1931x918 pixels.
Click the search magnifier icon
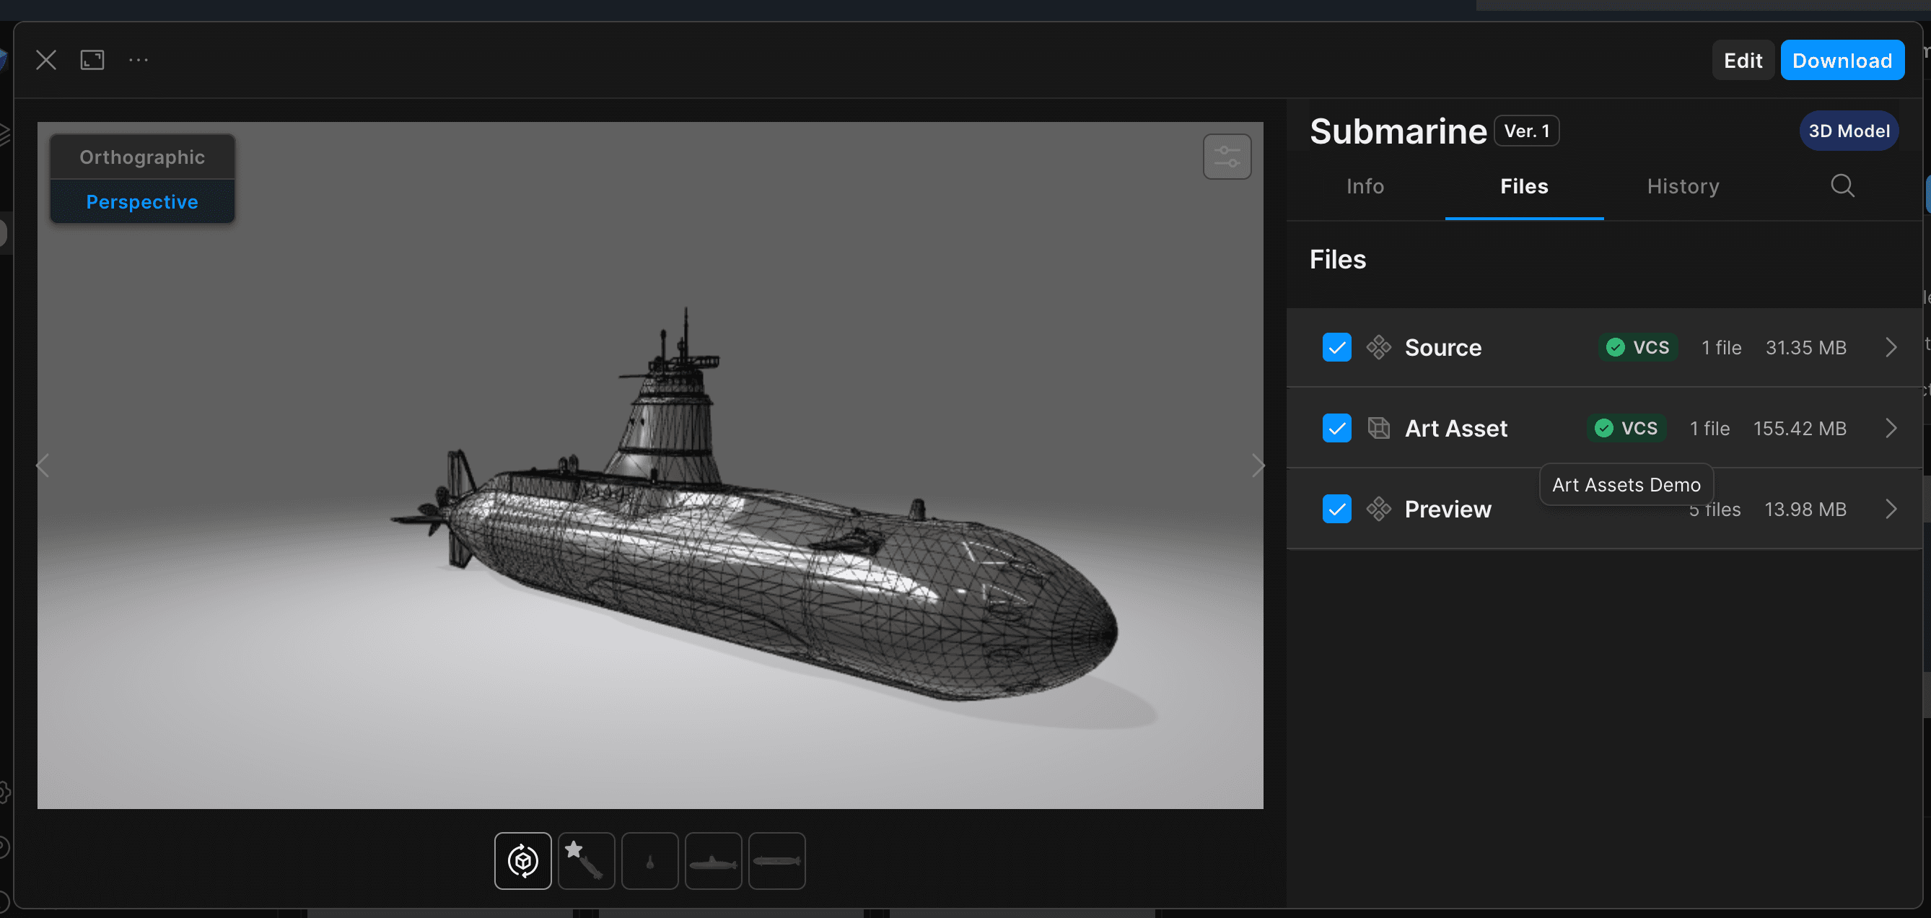coord(1842,186)
